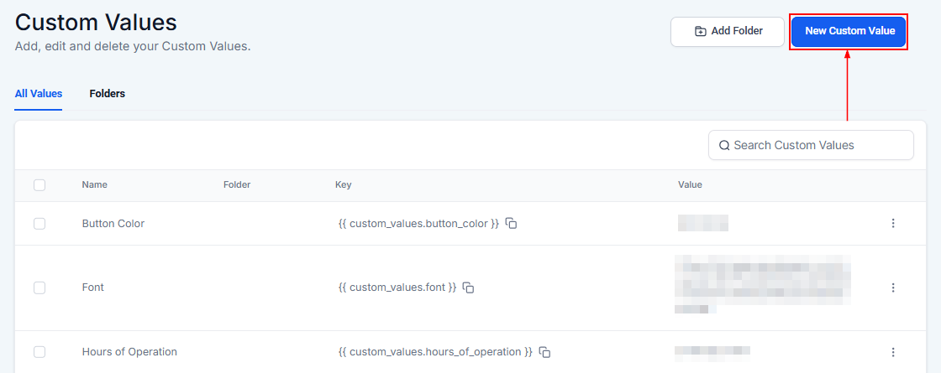The width and height of the screenshot is (941, 373).
Task: Open the Button Color row options menu
Action: click(893, 223)
